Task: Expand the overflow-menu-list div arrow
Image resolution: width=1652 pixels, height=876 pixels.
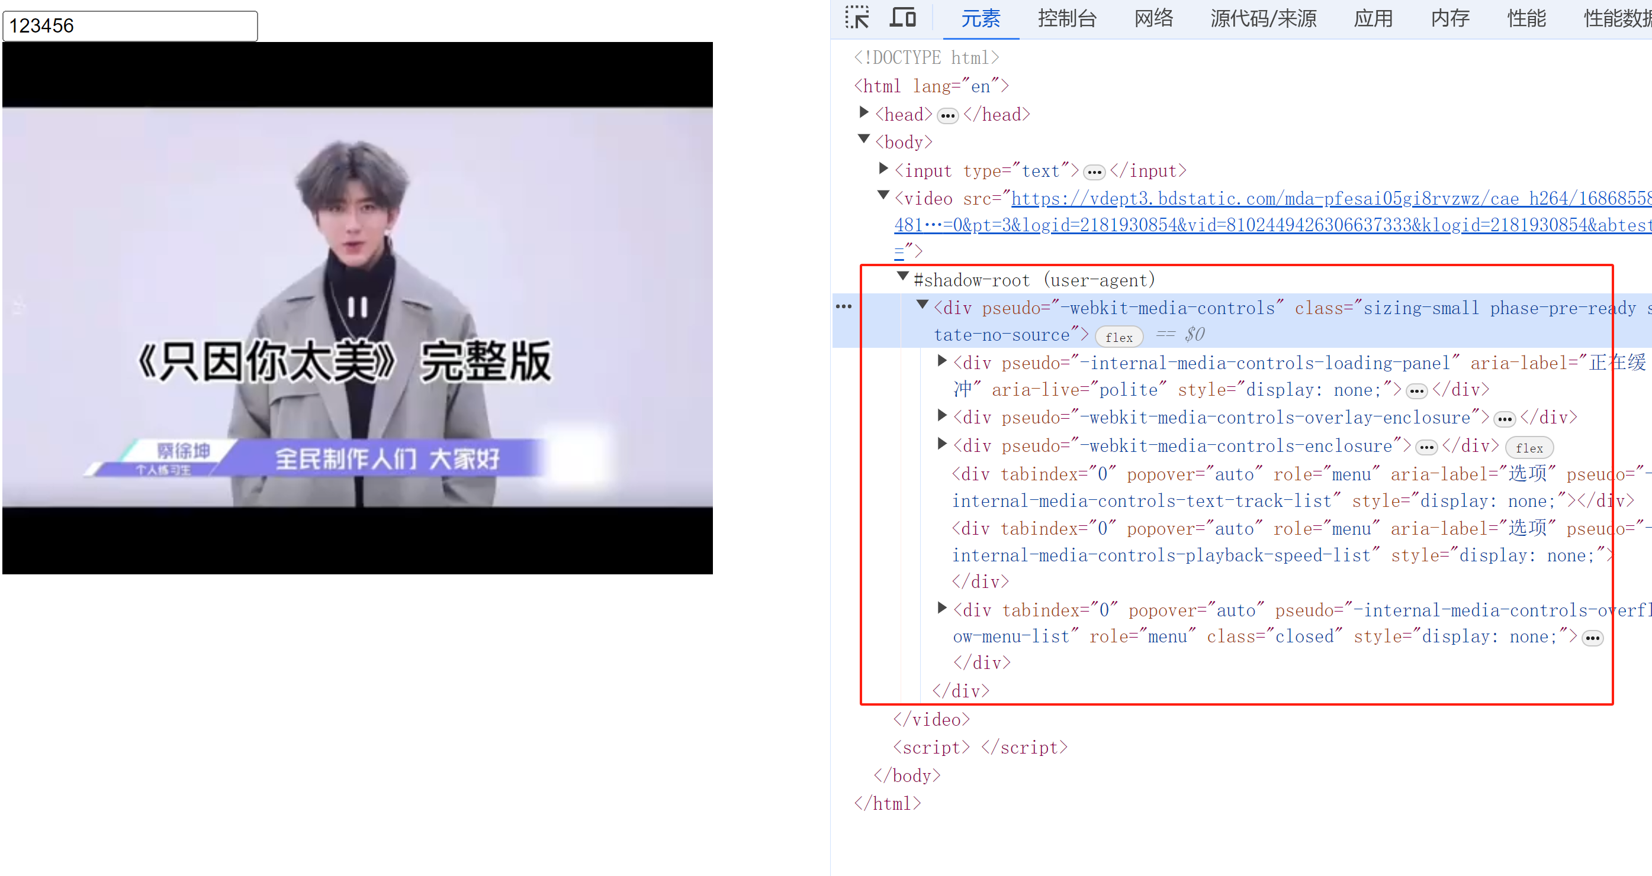Action: pos(941,607)
